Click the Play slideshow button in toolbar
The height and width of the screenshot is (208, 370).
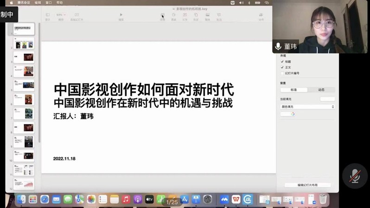(x=121, y=15)
